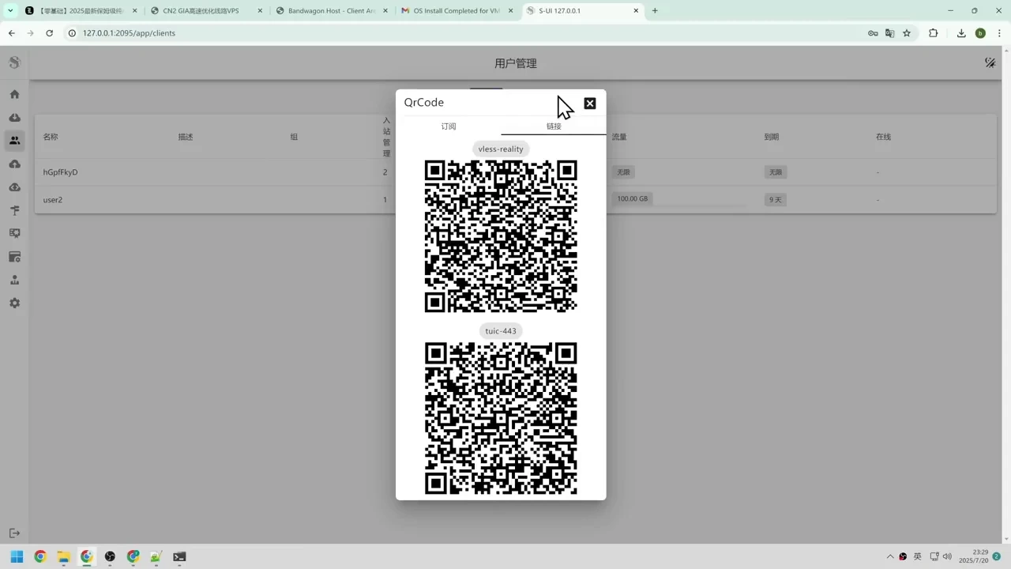Screen dimensions: 1011x569
Task: Open a new browser tab
Action: pos(655,11)
